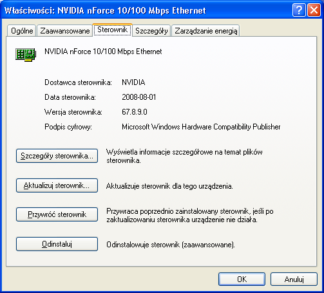
Task: Cancel with the Anuluj button
Action: pos(294,279)
